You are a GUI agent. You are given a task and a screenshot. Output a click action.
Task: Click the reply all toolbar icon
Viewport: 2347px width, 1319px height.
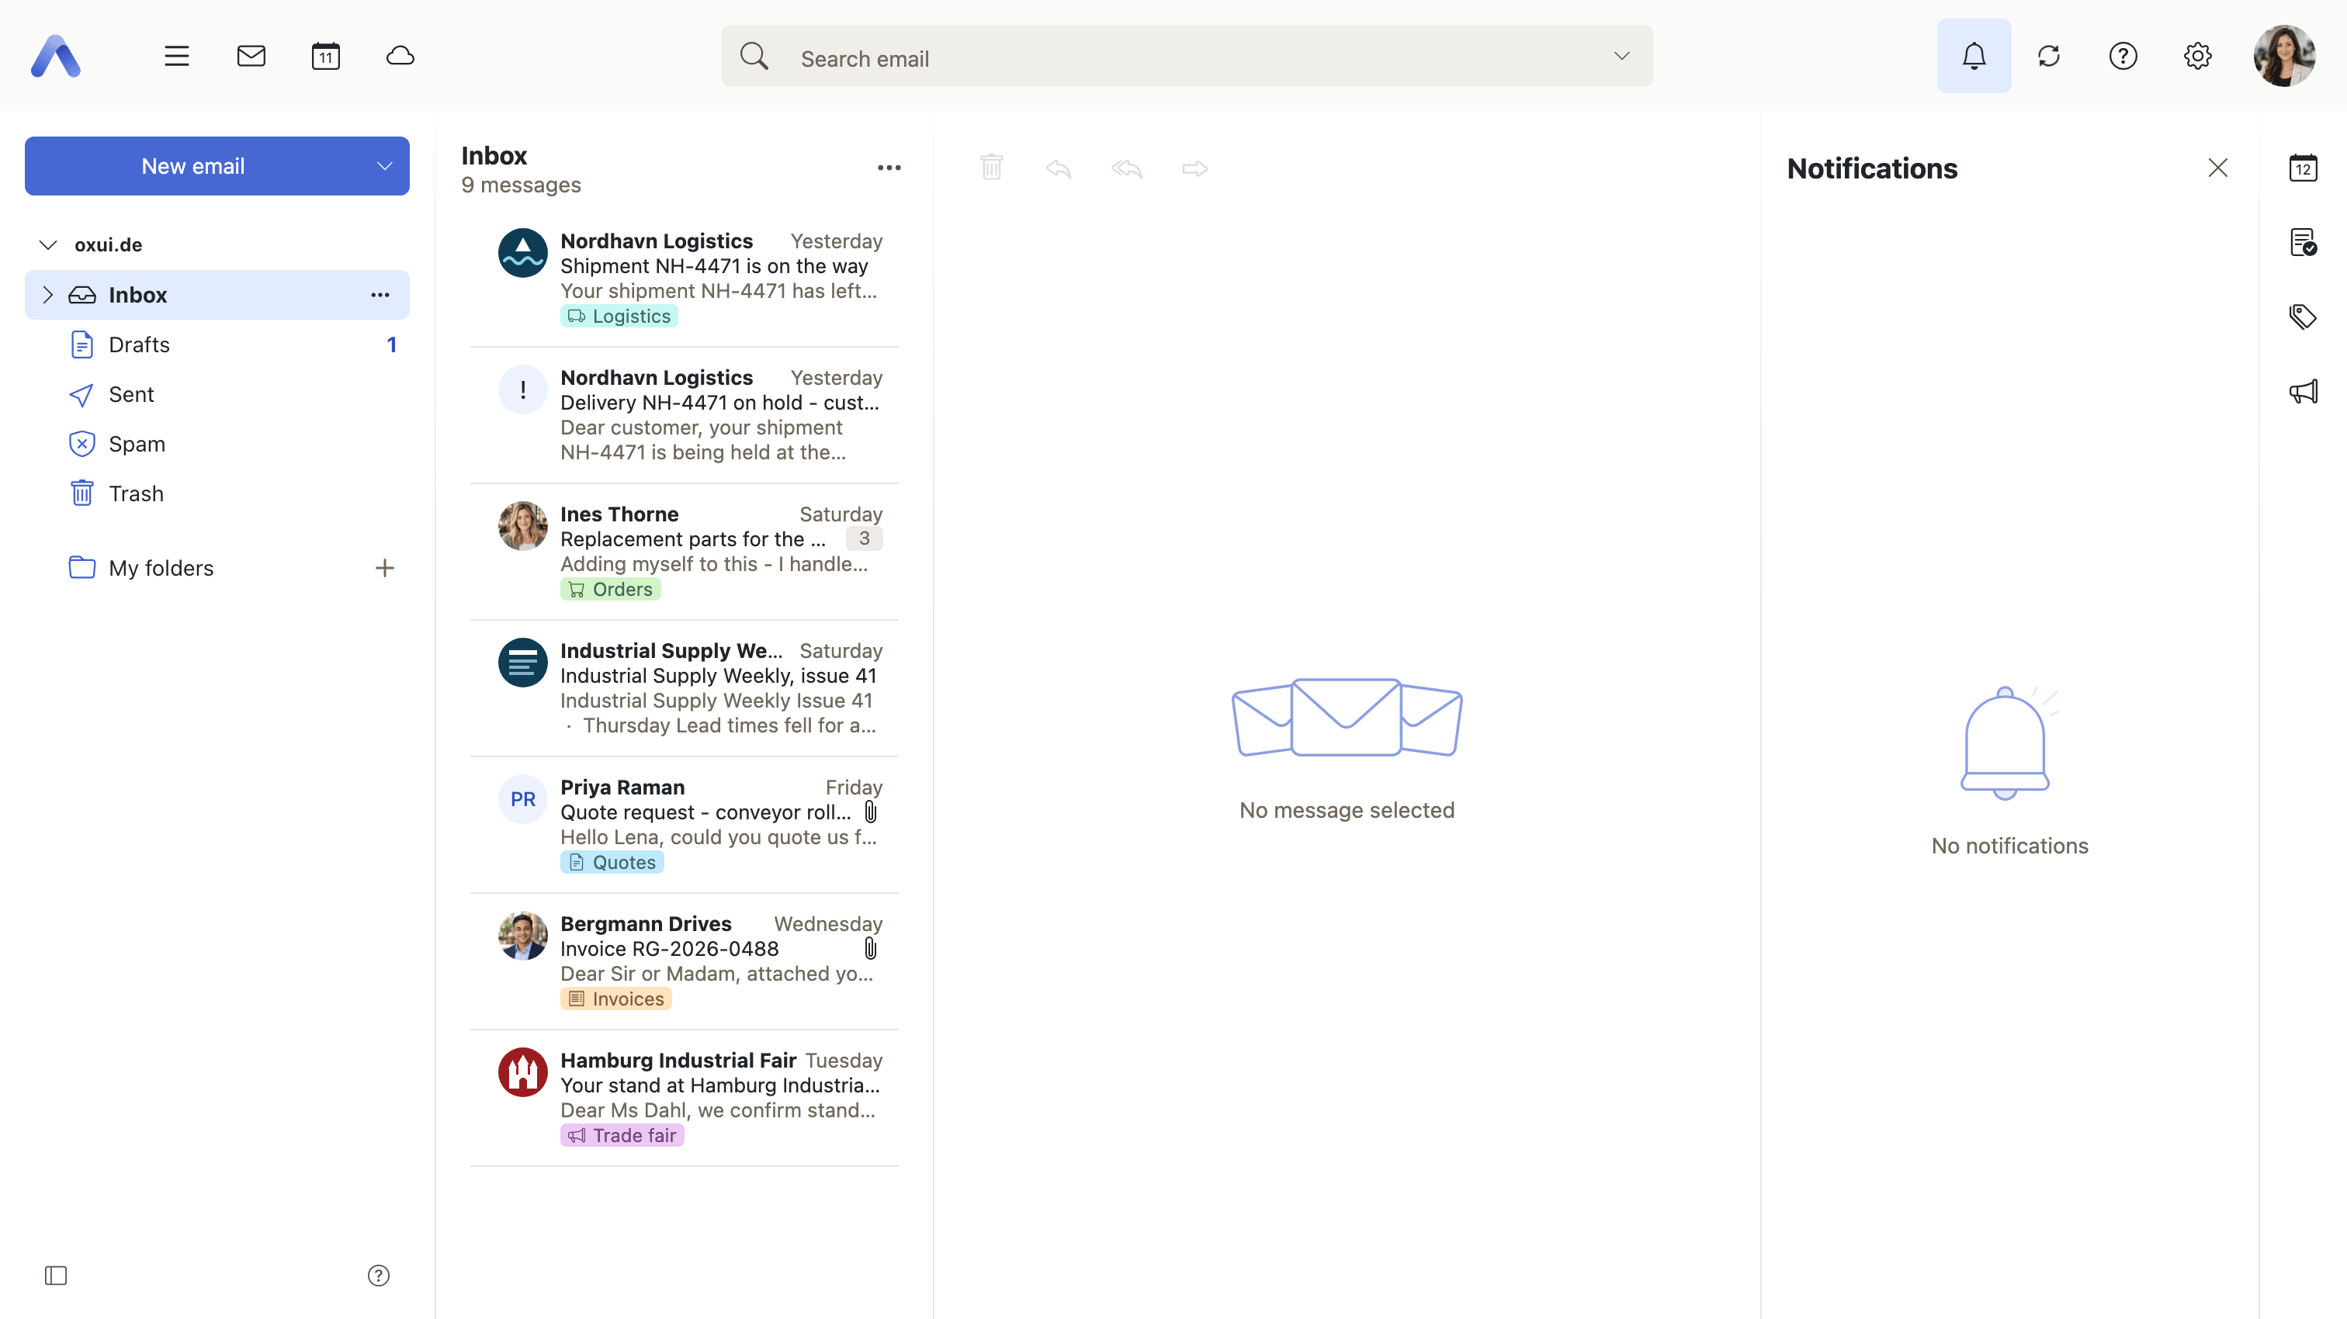[x=1127, y=168]
